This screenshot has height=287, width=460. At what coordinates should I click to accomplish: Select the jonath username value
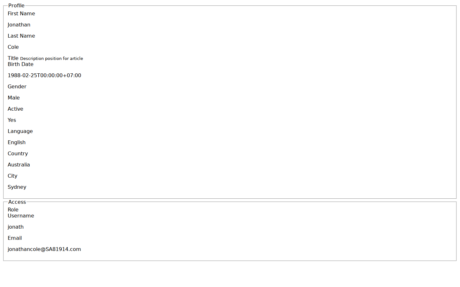[16, 227]
